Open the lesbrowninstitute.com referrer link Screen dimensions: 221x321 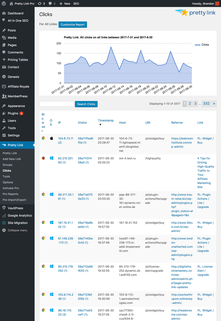click(x=182, y=143)
